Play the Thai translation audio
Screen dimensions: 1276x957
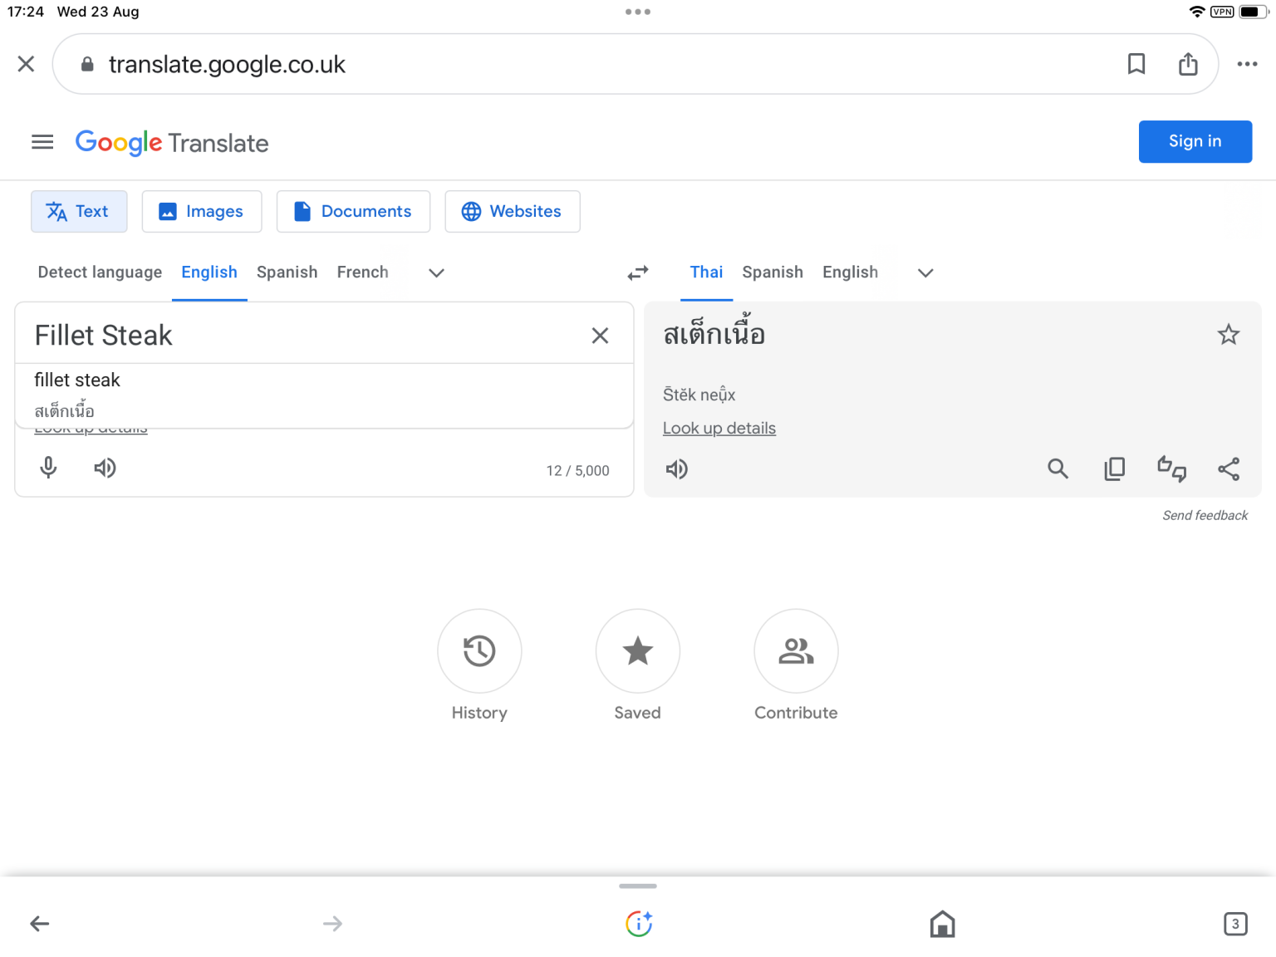click(x=677, y=469)
